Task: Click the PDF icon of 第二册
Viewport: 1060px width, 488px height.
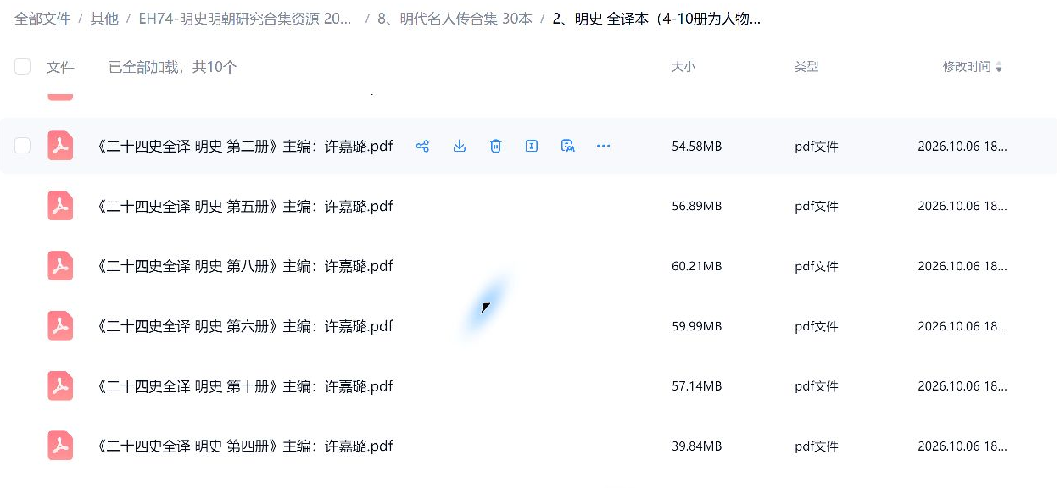Action: tap(60, 146)
